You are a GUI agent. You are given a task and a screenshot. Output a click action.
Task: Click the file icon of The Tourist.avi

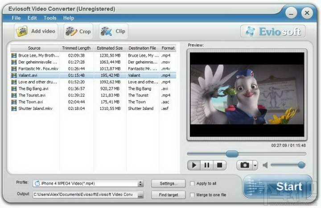tap(14, 95)
